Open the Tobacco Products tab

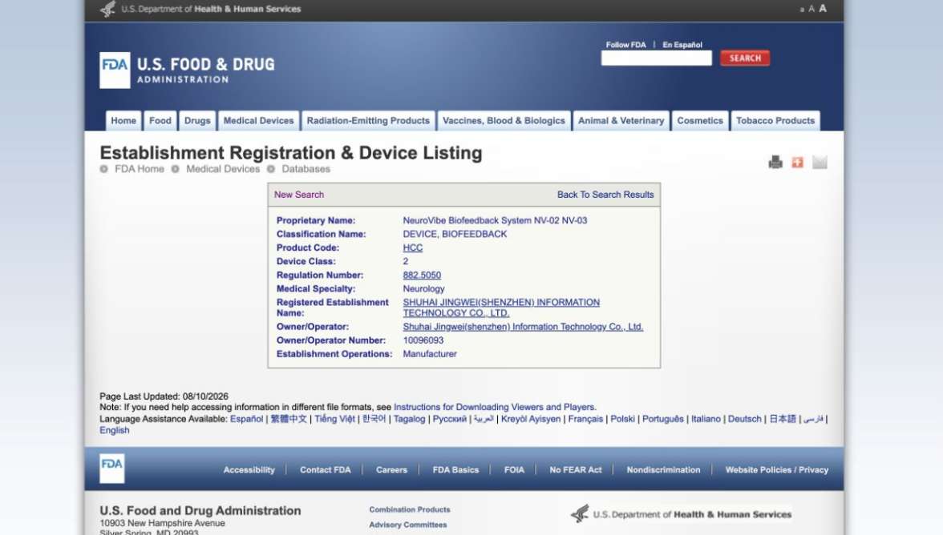(775, 121)
